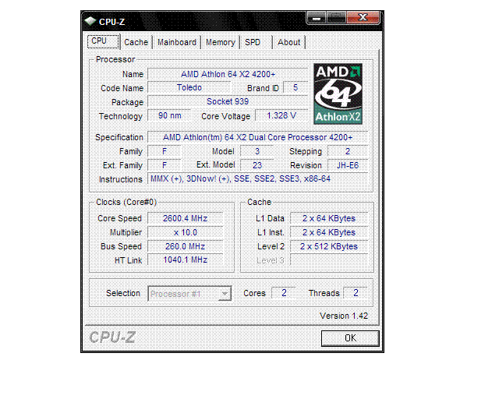Click the Family value F
Viewport: 499px width, 399px height.
pyautogui.click(x=165, y=151)
